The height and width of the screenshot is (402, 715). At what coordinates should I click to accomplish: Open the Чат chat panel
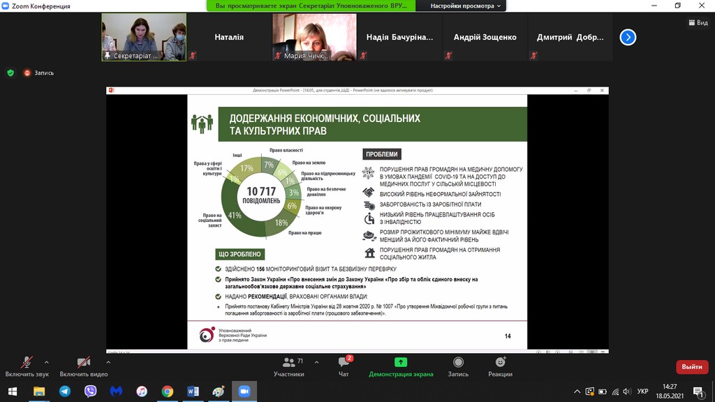click(x=344, y=366)
